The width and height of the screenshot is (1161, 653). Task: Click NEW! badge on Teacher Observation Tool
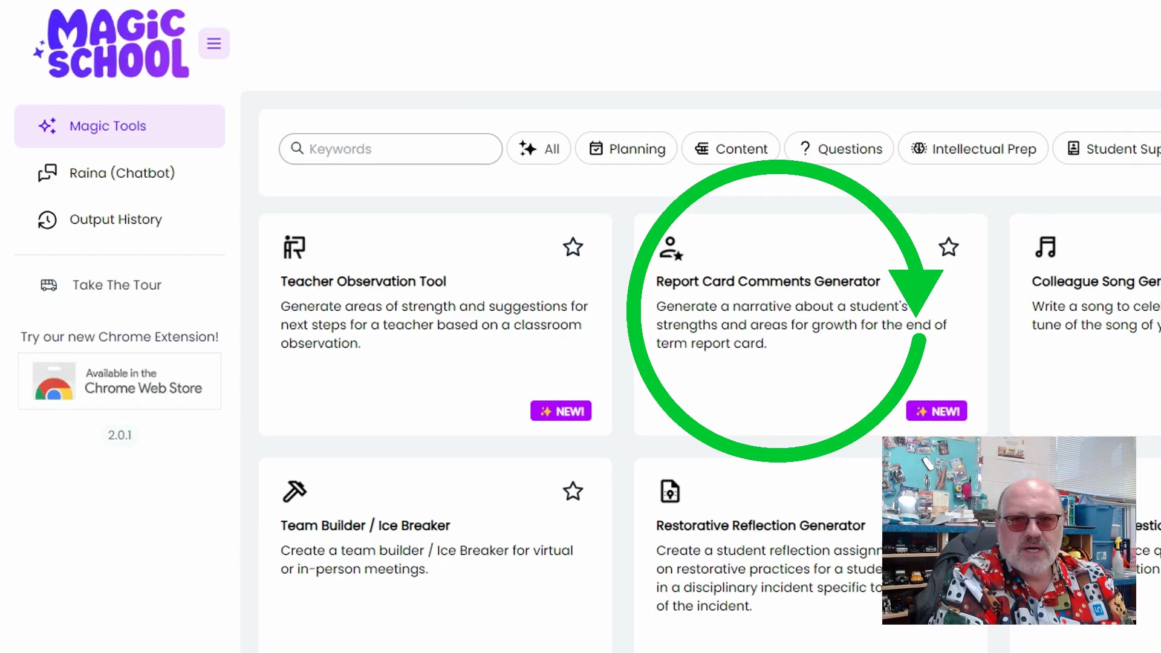point(561,412)
